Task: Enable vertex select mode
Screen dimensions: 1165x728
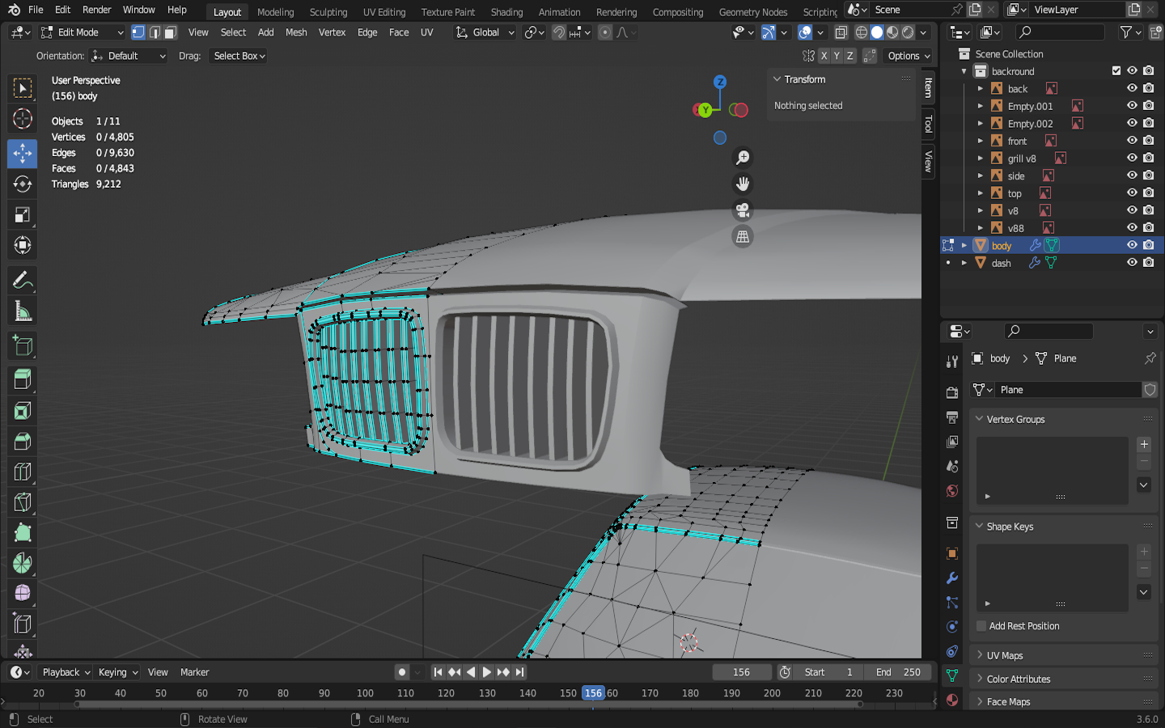Action: 138,32
